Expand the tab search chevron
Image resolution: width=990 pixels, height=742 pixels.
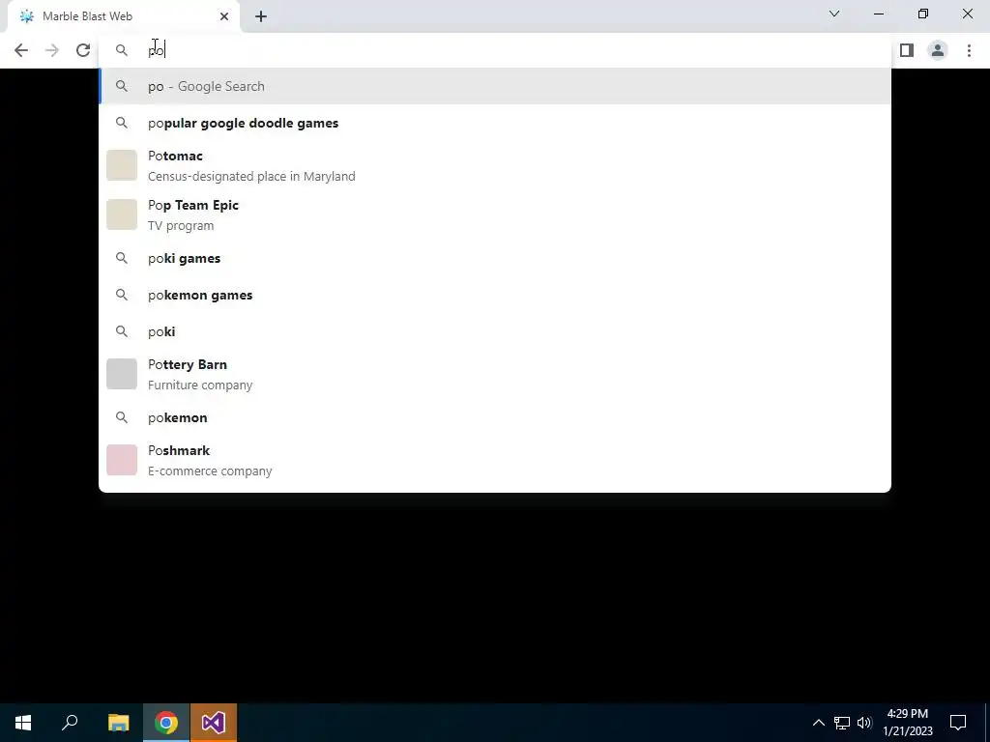tap(834, 14)
